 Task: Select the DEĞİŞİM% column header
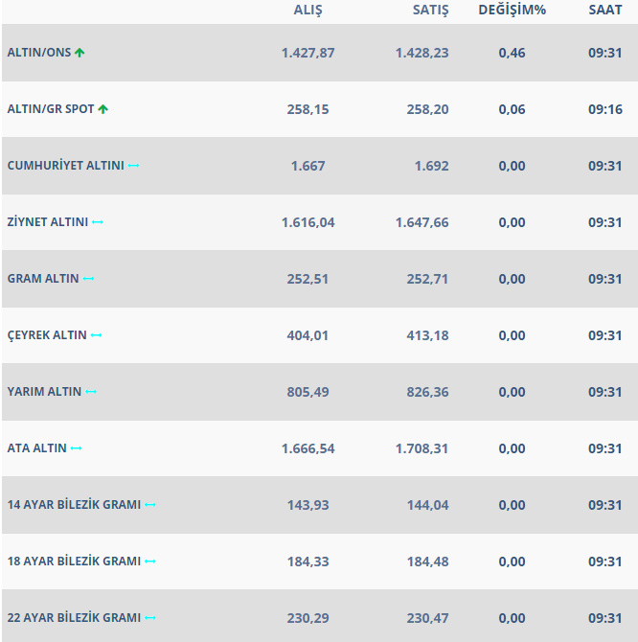pos(512,10)
